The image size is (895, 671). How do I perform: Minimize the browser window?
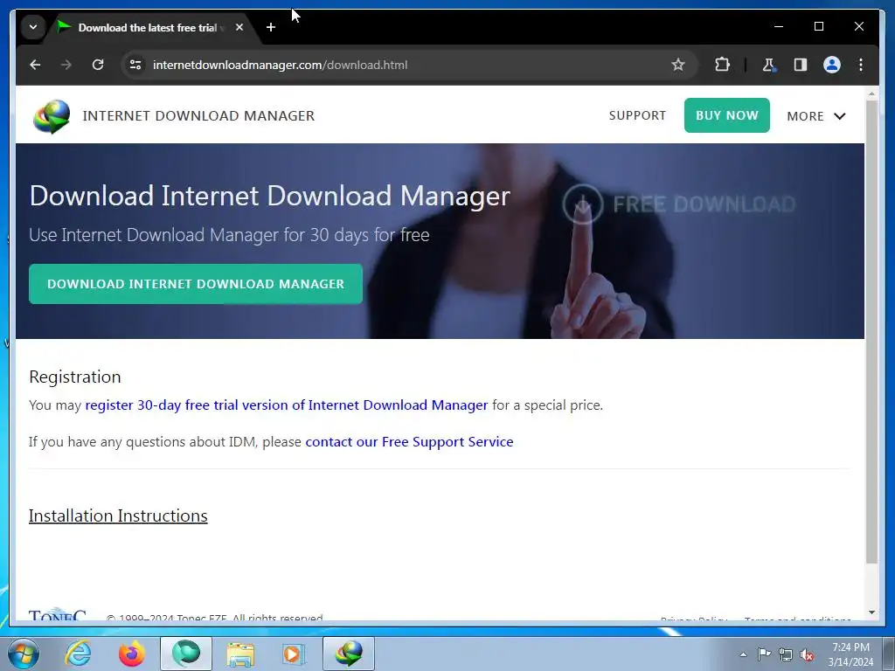coord(779,26)
